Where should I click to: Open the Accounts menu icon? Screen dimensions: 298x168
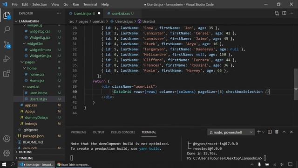pos(7,139)
